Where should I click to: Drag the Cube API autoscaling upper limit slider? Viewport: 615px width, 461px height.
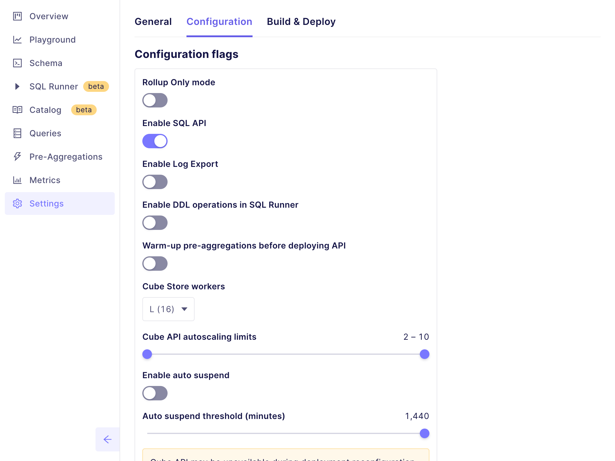(424, 354)
